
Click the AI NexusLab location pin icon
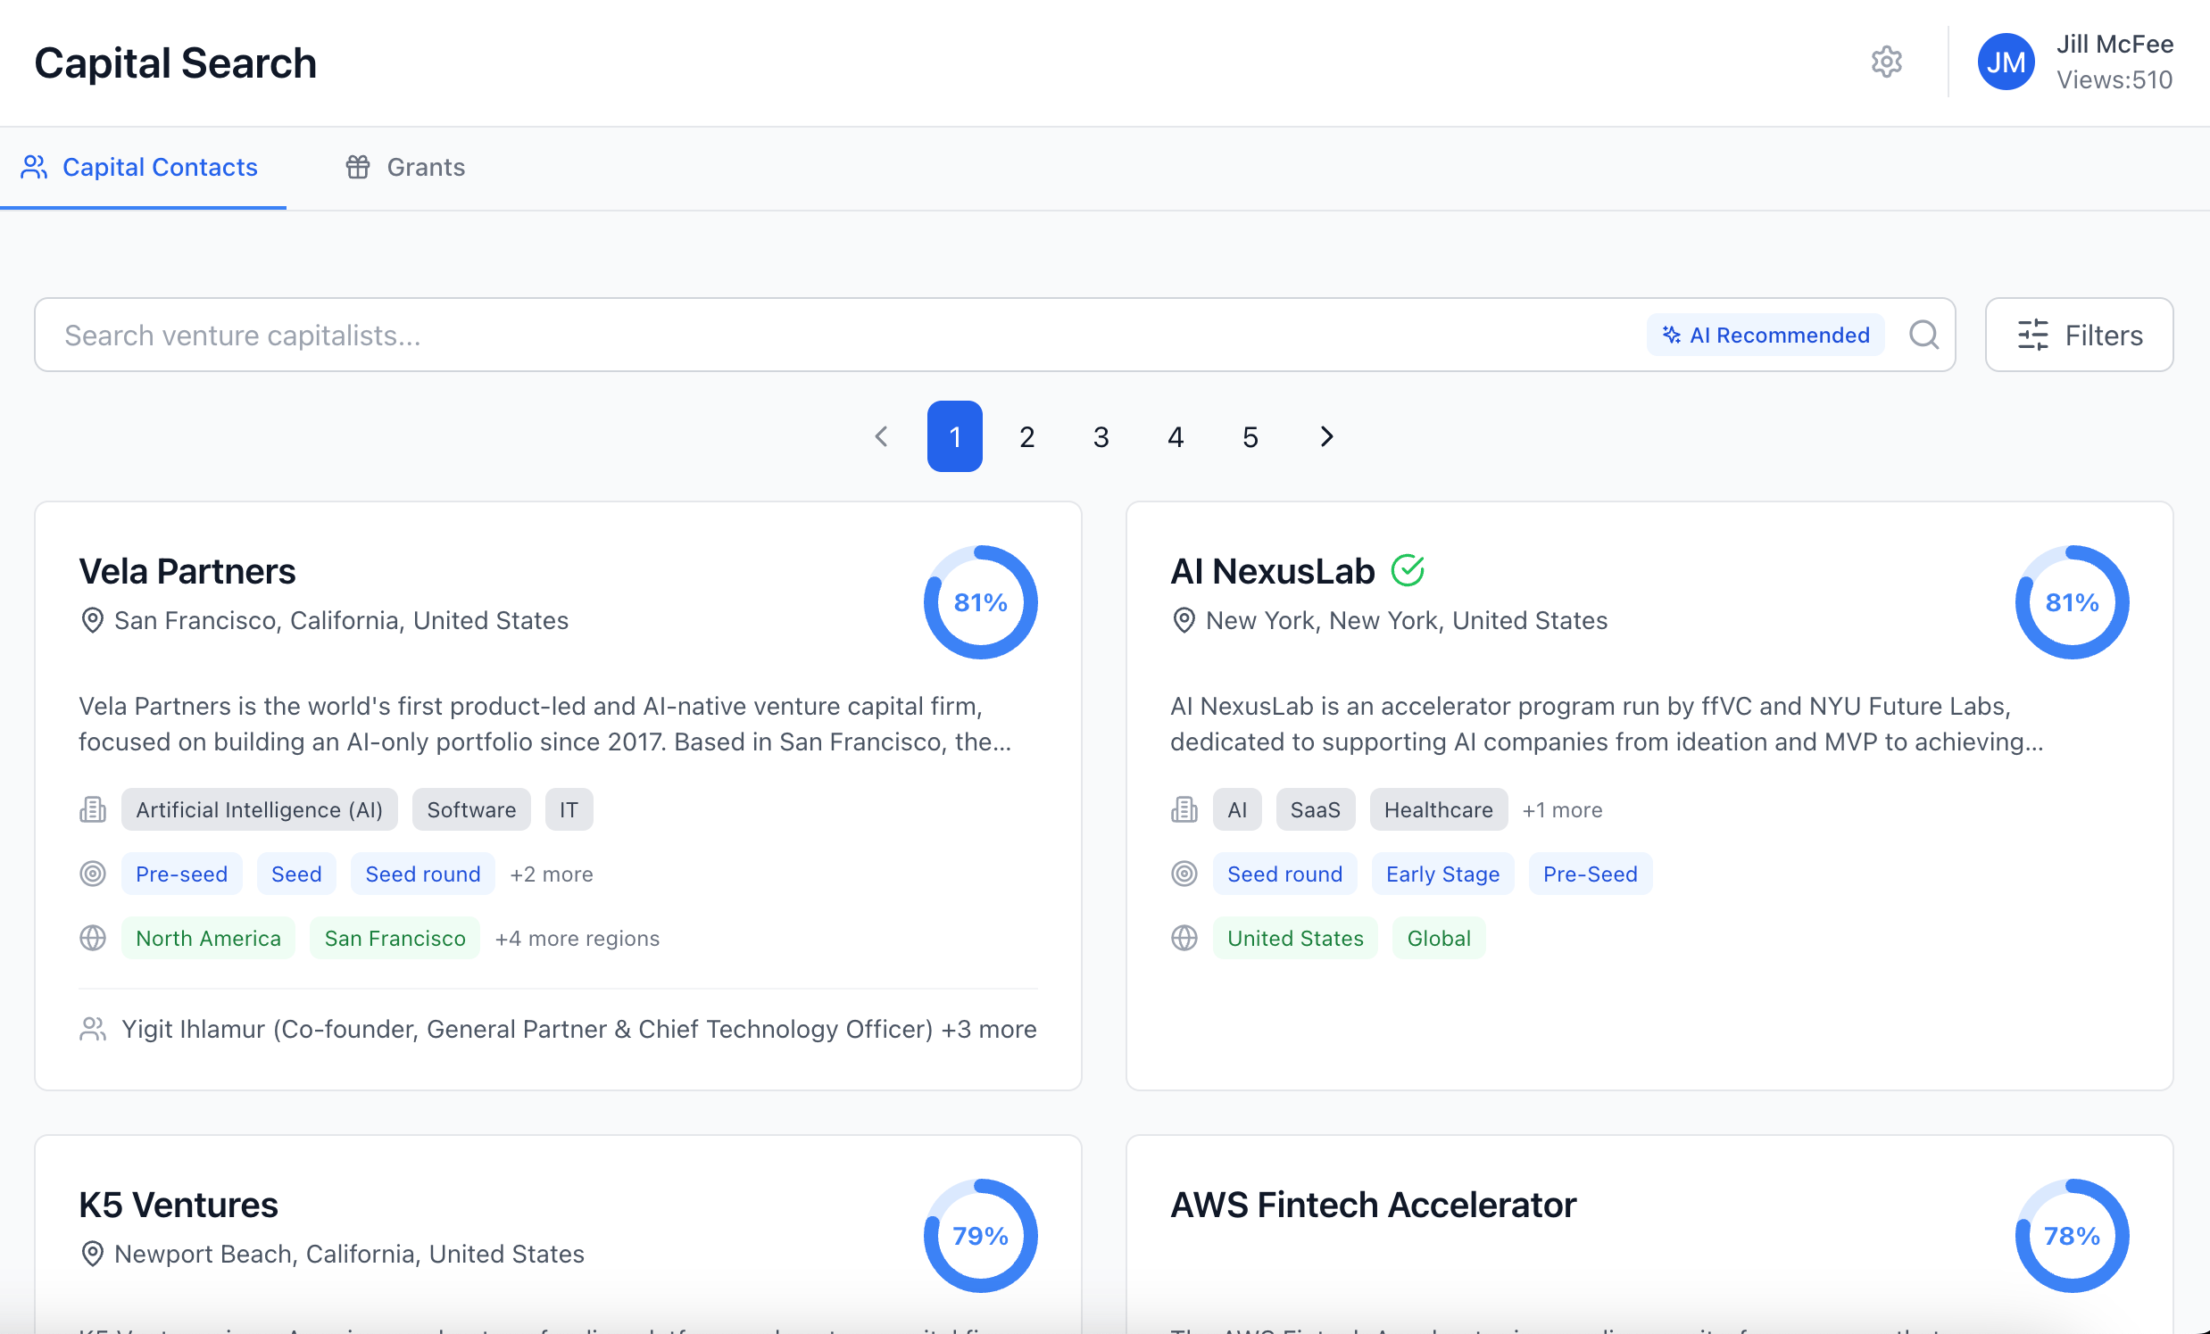1184,620
